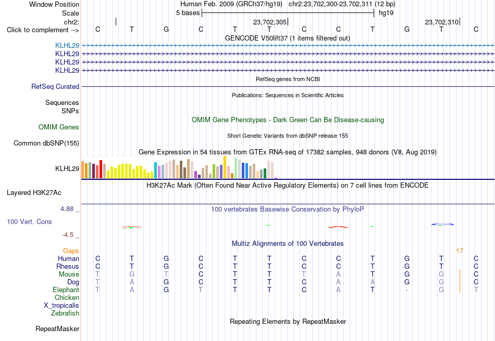Image resolution: width=495 pixels, height=341 pixels.
Task: Click the RepeatMasker track label
Action: click(x=57, y=329)
